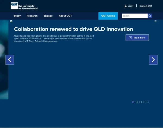
Task: Click 'the university for the real world' tagline
Action: (x=28, y=7)
